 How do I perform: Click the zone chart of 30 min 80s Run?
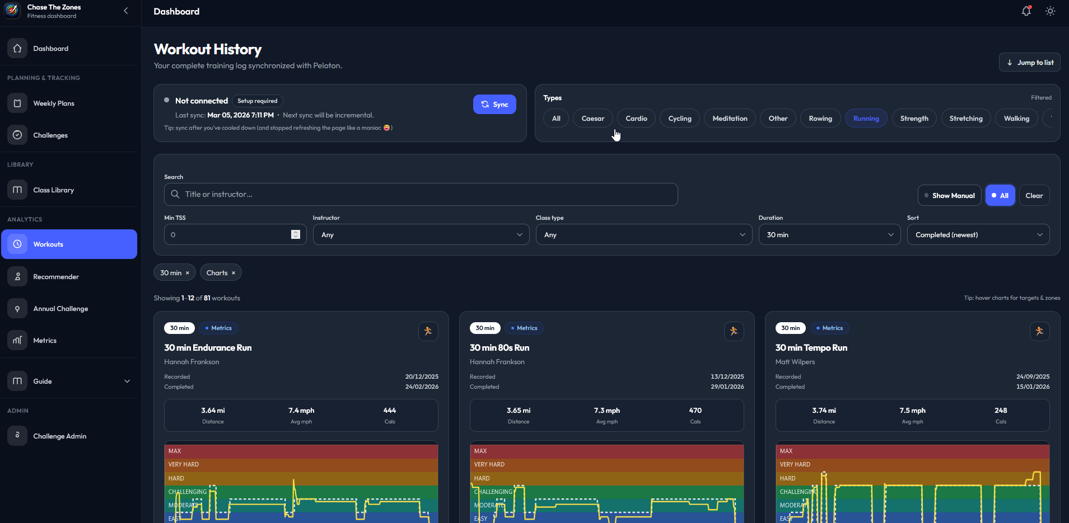pyautogui.click(x=606, y=484)
